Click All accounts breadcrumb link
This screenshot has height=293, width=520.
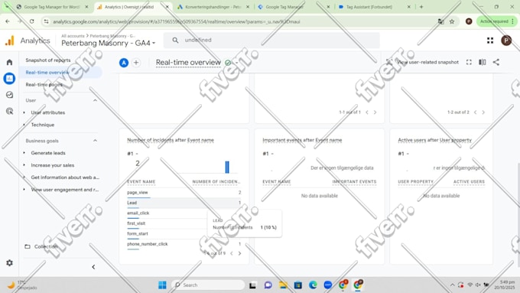click(x=73, y=36)
